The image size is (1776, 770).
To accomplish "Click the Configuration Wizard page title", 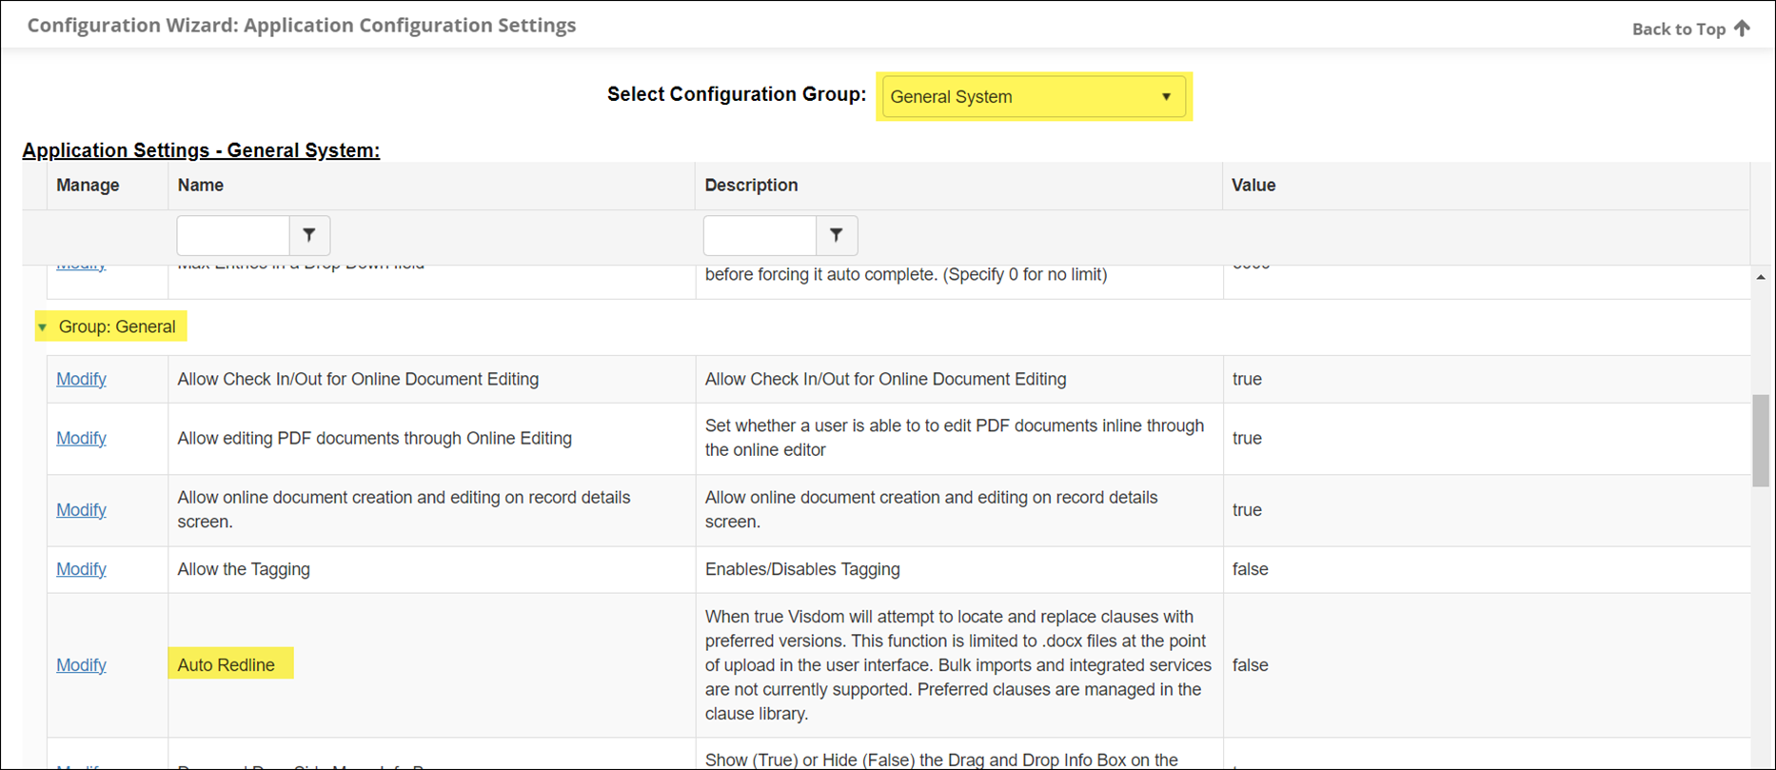I will tap(302, 26).
